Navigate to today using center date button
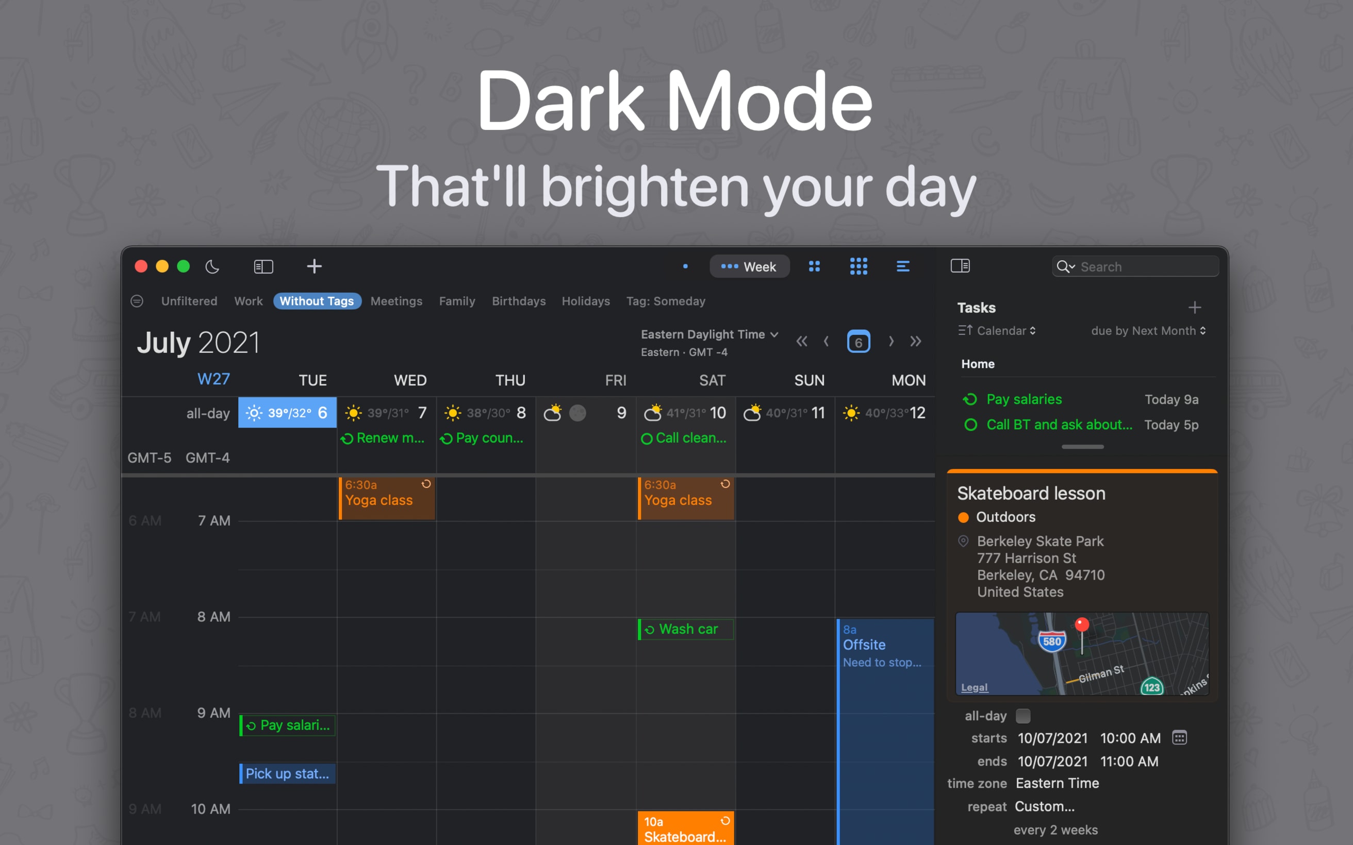This screenshot has height=845, width=1353. pos(855,342)
